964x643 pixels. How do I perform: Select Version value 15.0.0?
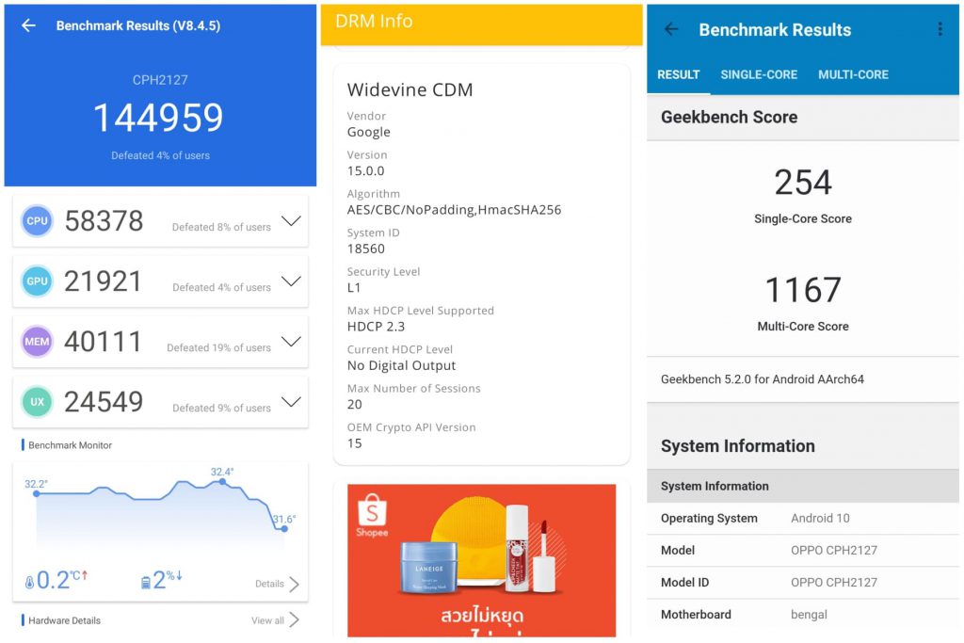click(366, 171)
